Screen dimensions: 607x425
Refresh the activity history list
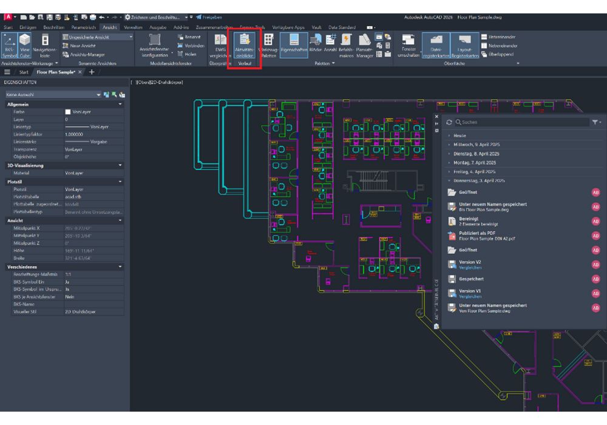click(x=449, y=123)
